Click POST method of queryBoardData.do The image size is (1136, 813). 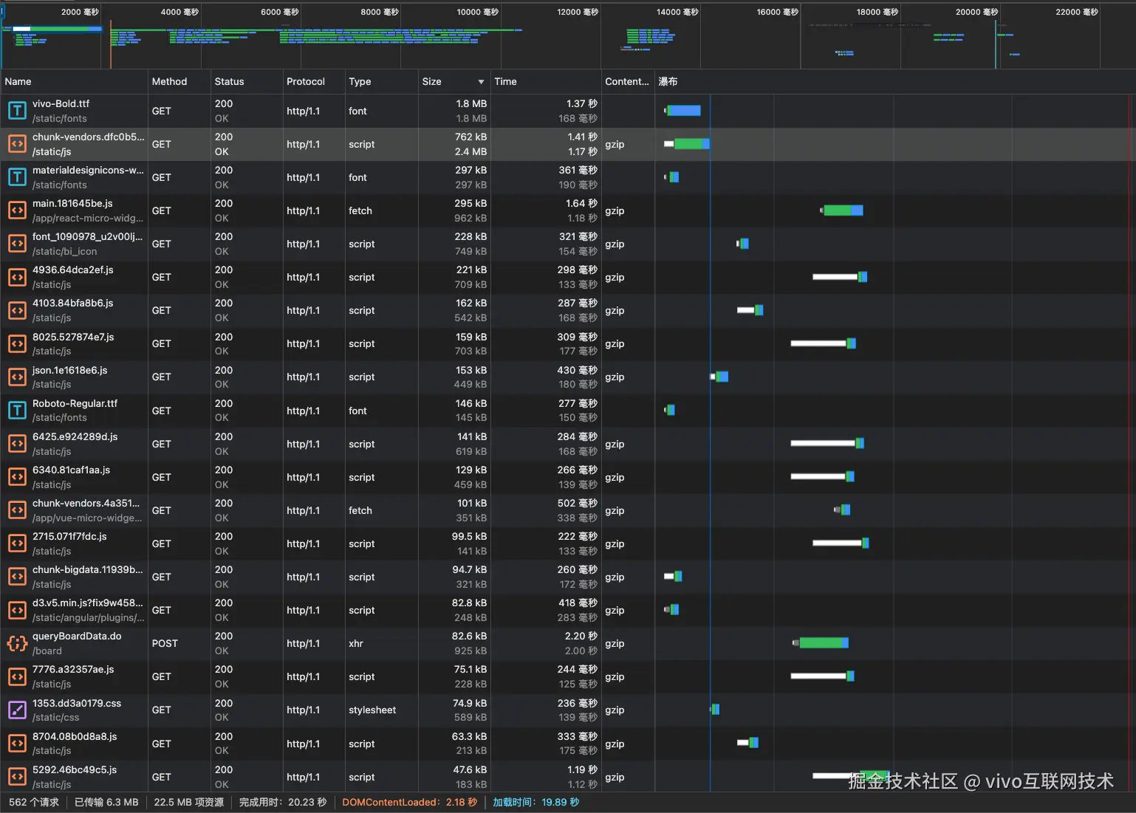(165, 643)
